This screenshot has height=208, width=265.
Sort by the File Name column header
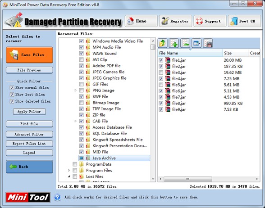pyautogui.click(x=190, y=53)
